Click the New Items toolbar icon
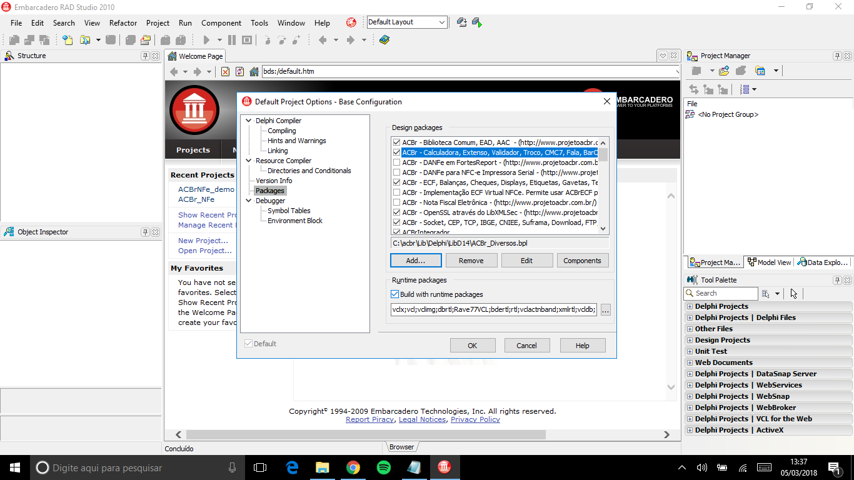Image resolution: width=854 pixels, height=480 pixels. pyautogui.click(x=68, y=40)
